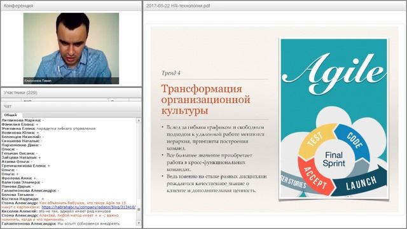Select Стома Александр reply to Алексей
The image size is (407, 229).
[60, 218]
